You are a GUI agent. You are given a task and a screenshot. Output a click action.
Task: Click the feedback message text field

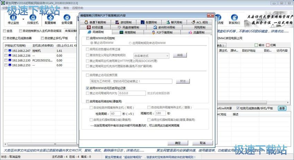click(131, 81)
